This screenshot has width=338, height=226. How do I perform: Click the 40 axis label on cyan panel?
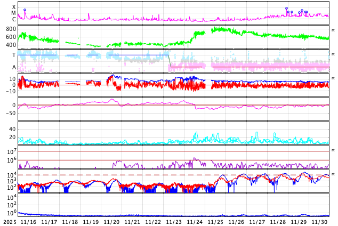12,129
